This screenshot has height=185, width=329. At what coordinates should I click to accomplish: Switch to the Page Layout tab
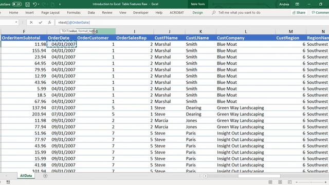coord(50,12)
